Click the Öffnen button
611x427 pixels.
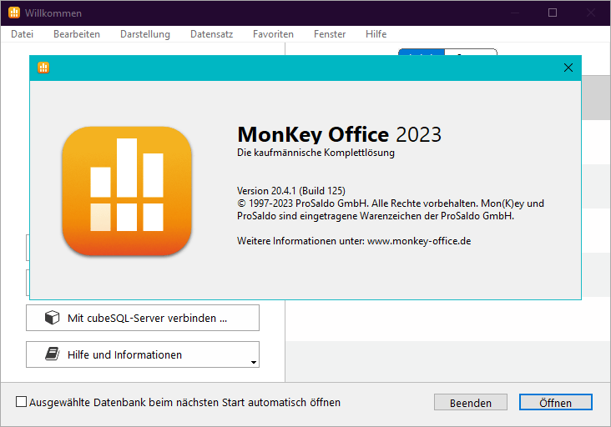(556, 403)
